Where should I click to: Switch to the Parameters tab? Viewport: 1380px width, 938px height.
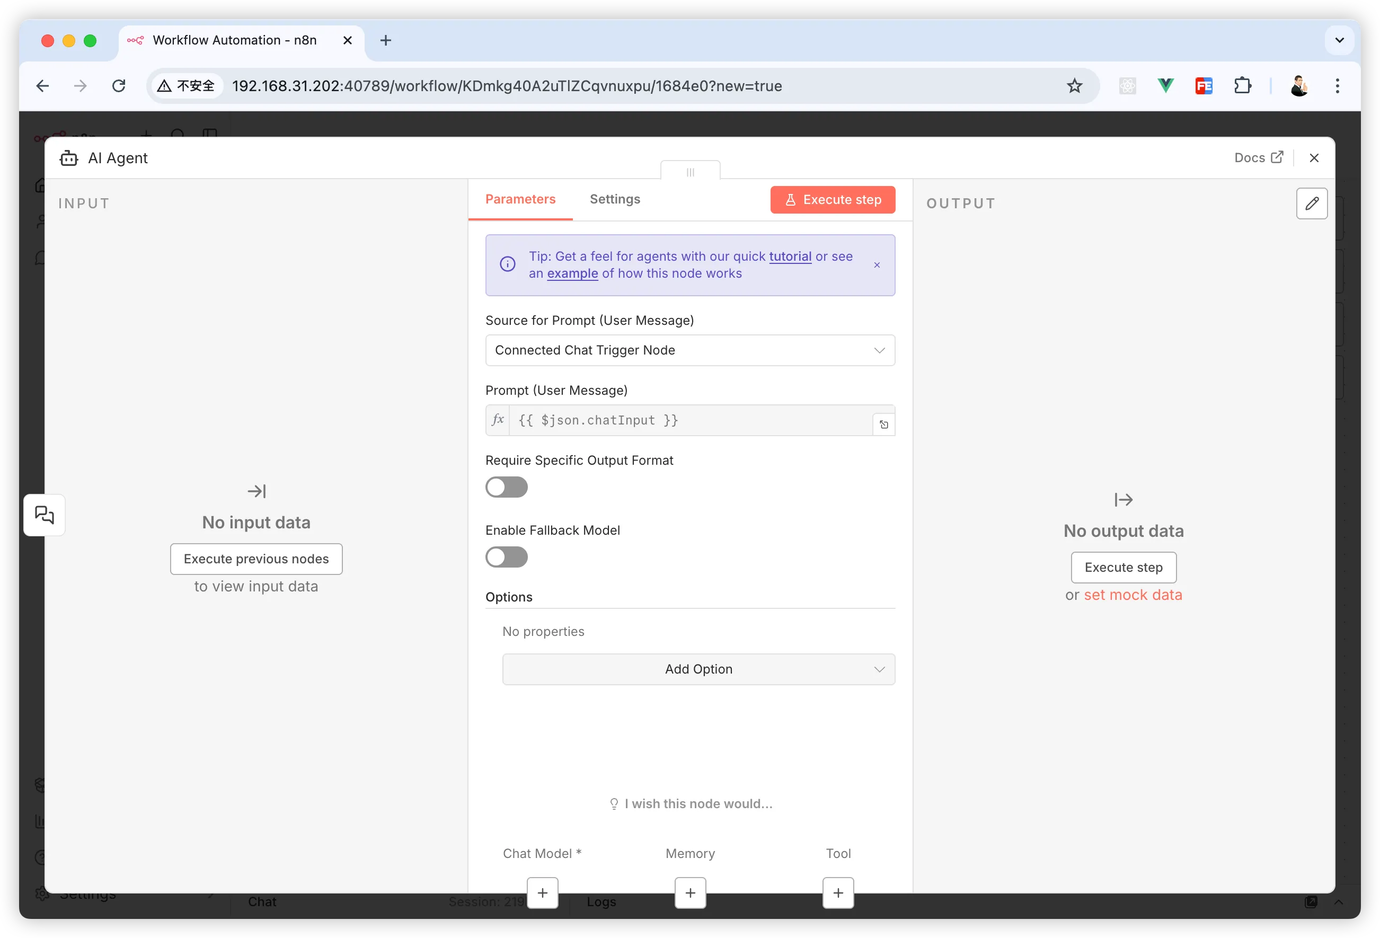coord(520,199)
